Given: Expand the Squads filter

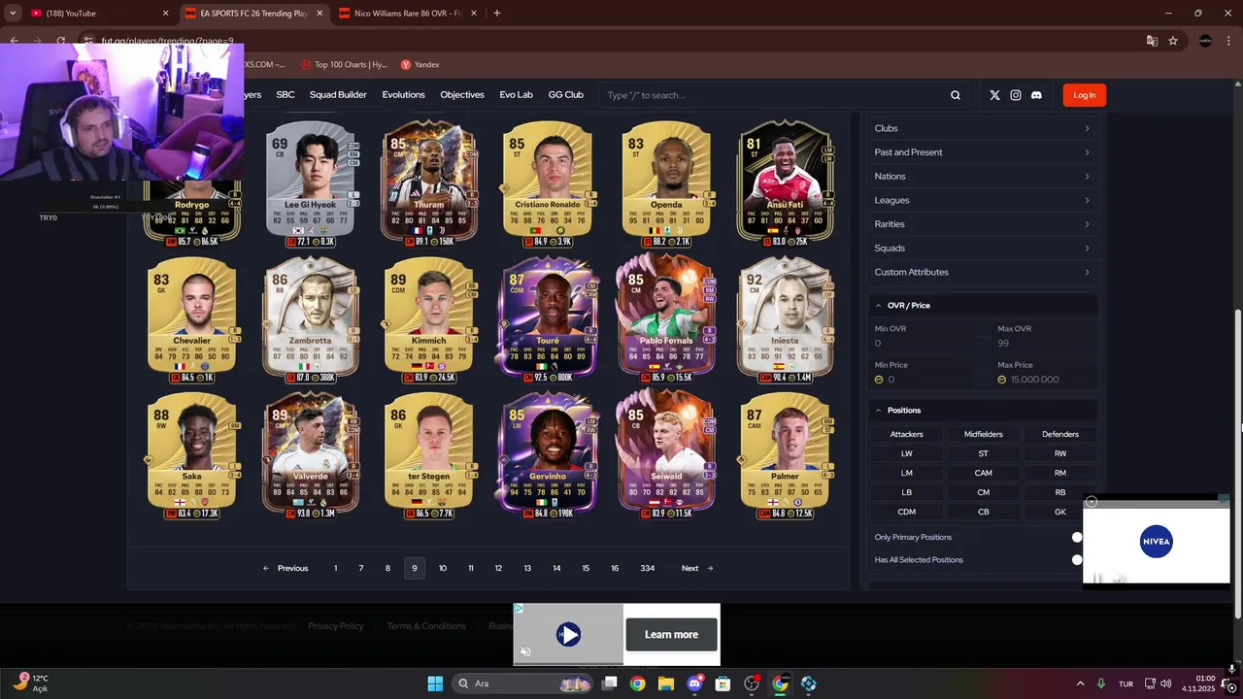Looking at the screenshot, I should click(982, 249).
